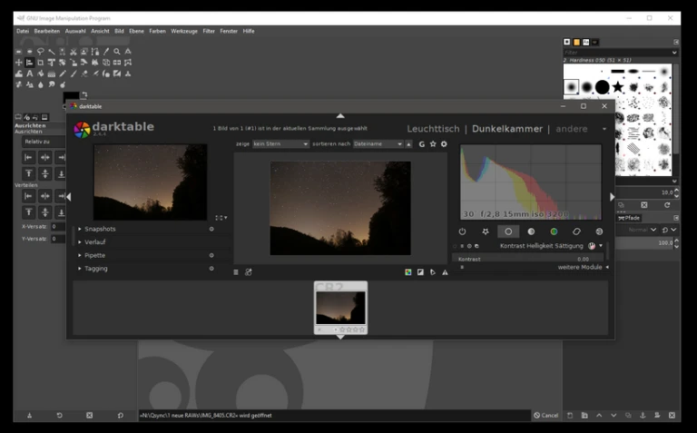Screen dimensions: 697x433
Task: Click the half-black square icon below darktable image
Action: (420, 272)
